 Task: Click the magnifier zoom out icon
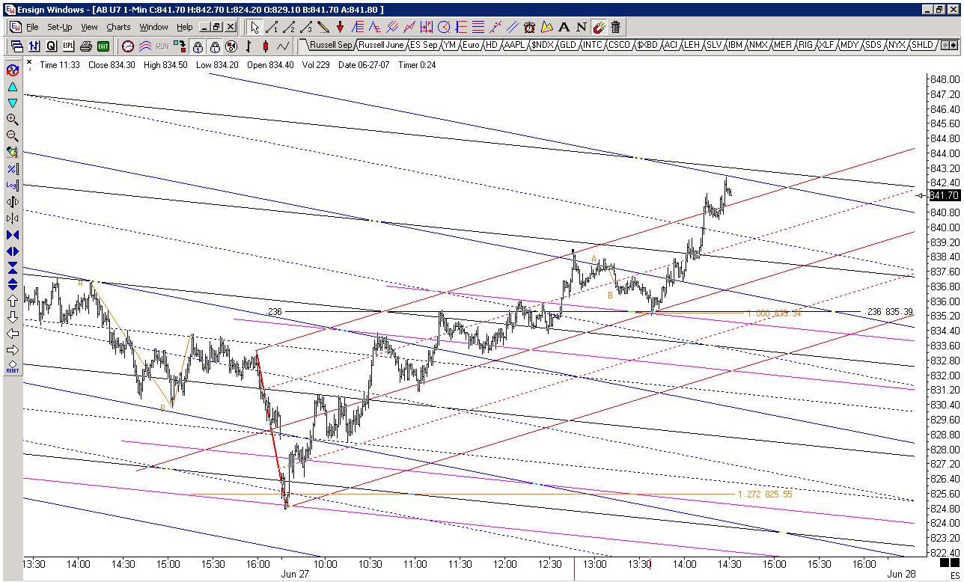pos(13,135)
